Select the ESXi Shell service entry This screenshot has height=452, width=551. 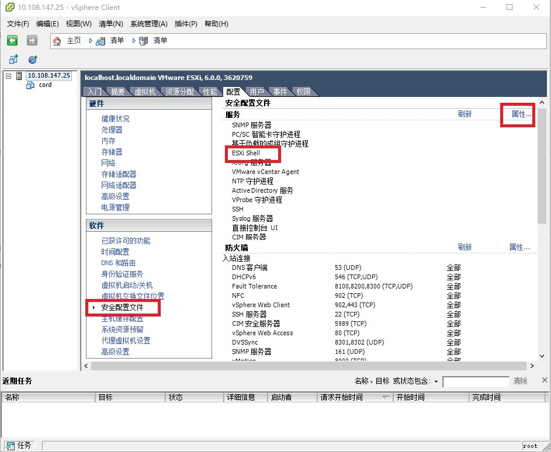coord(246,153)
